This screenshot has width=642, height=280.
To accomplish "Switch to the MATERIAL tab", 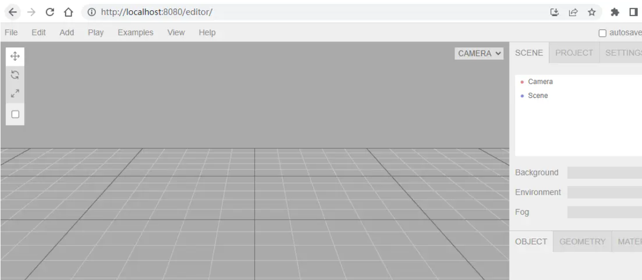I will [627, 242].
